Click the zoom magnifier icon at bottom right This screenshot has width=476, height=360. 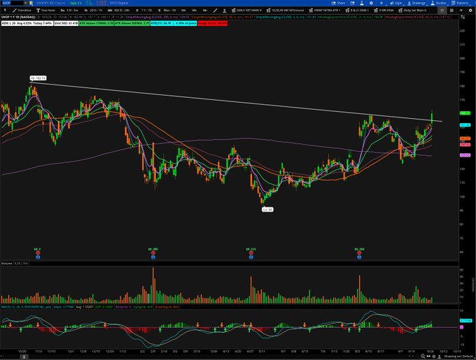423,357
